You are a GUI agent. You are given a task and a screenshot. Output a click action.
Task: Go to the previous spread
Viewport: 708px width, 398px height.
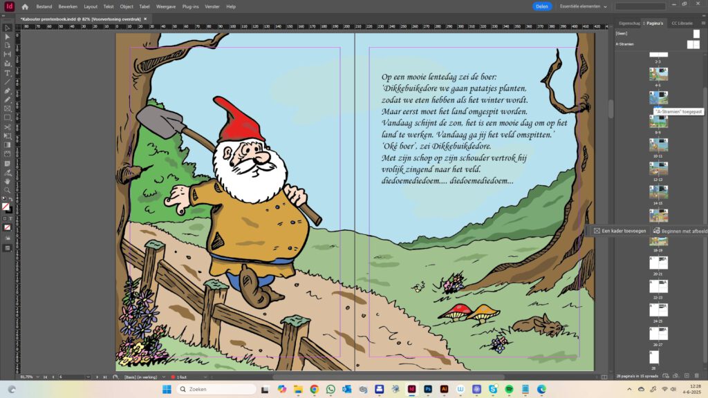[x=53, y=377]
